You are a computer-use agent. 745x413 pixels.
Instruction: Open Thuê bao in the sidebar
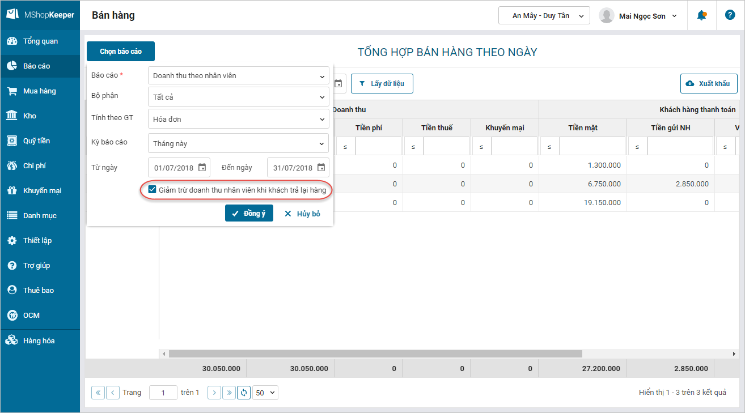pyautogui.click(x=40, y=291)
